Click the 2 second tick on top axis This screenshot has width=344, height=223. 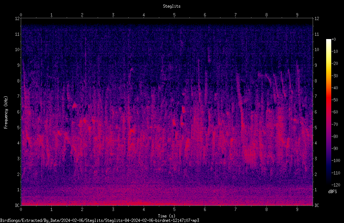pos(82,15)
